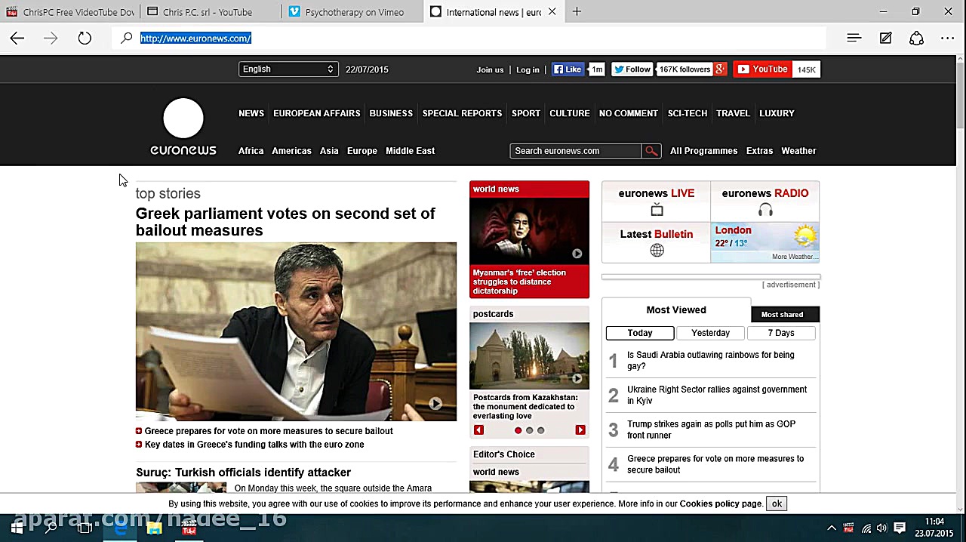Viewport: 966px width, 542px height.
Task: Open the Africa region link
Action: tap(251, 151)
